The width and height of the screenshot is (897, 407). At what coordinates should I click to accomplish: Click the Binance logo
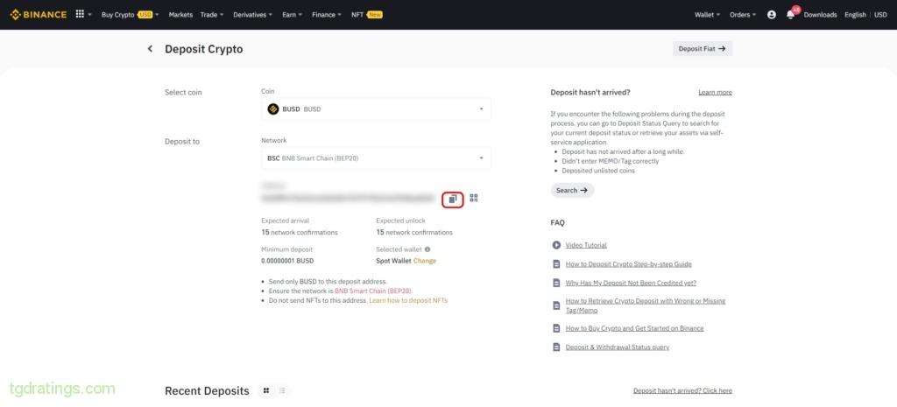coord(39,14)
